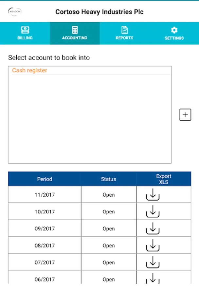
Task: Click the Accounting calculator icon
Action: (75, 30)
